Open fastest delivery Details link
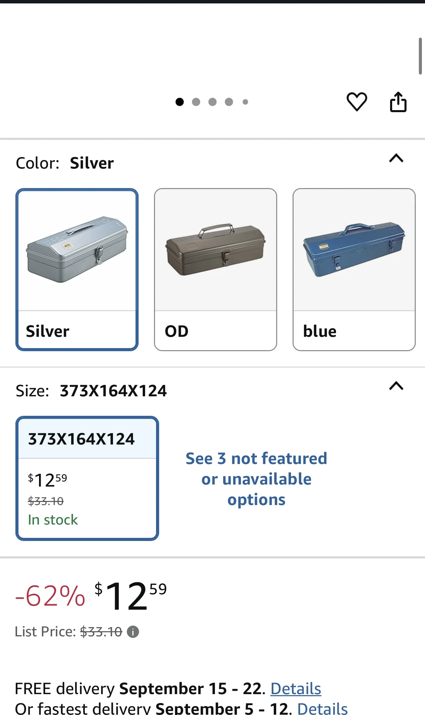425x715 pixels. coord(322,709)
